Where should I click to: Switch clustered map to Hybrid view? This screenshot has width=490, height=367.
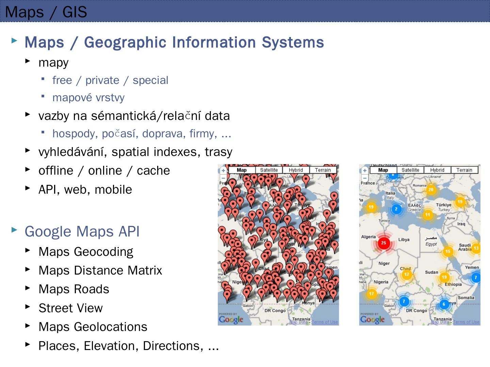[x=437, y=170]
